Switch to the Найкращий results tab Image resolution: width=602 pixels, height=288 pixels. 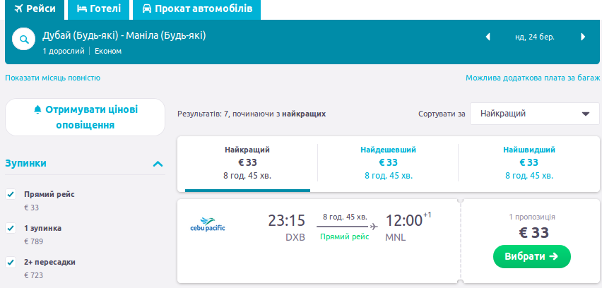(247, 162)
